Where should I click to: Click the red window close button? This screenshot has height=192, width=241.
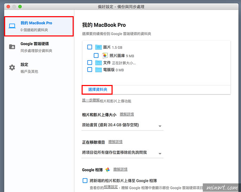8,7
